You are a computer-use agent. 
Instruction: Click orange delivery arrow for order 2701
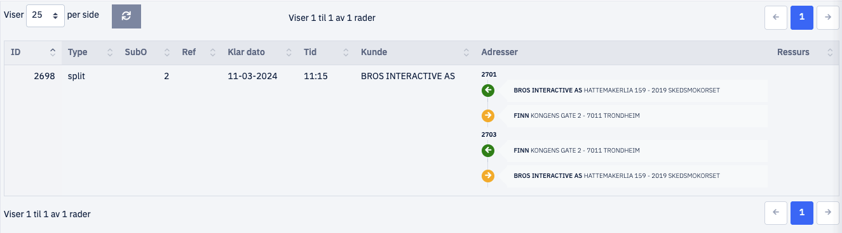pyautogui.click(x=488, y=116)
